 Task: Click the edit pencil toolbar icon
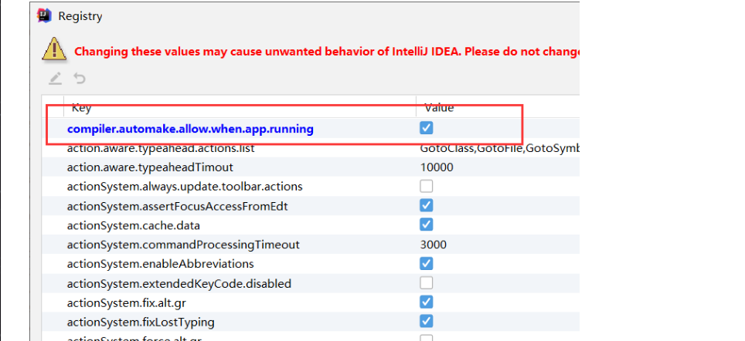point(56,78)
